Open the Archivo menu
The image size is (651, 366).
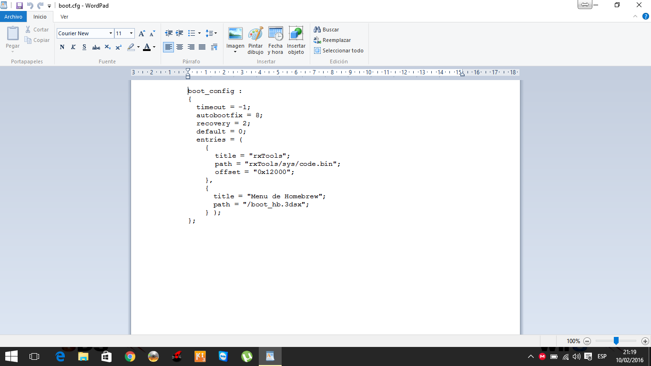click(x=13, y=17)
